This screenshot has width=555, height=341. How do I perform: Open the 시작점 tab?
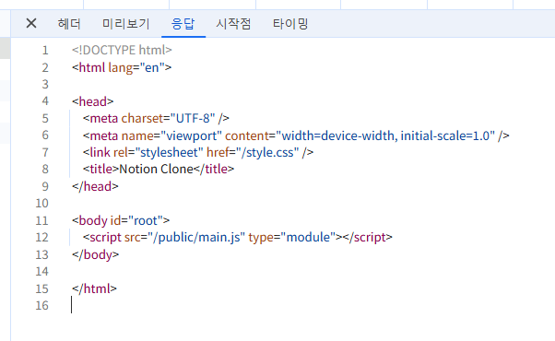233,24
